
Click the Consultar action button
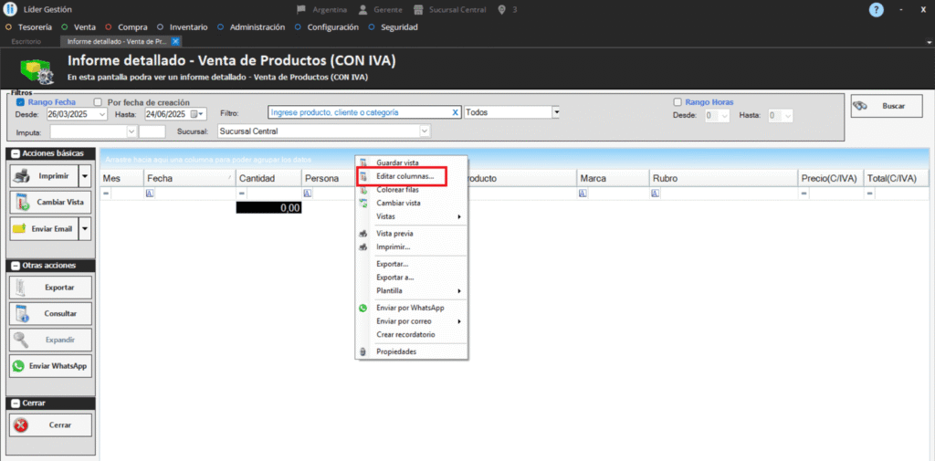tap(51, 313)
